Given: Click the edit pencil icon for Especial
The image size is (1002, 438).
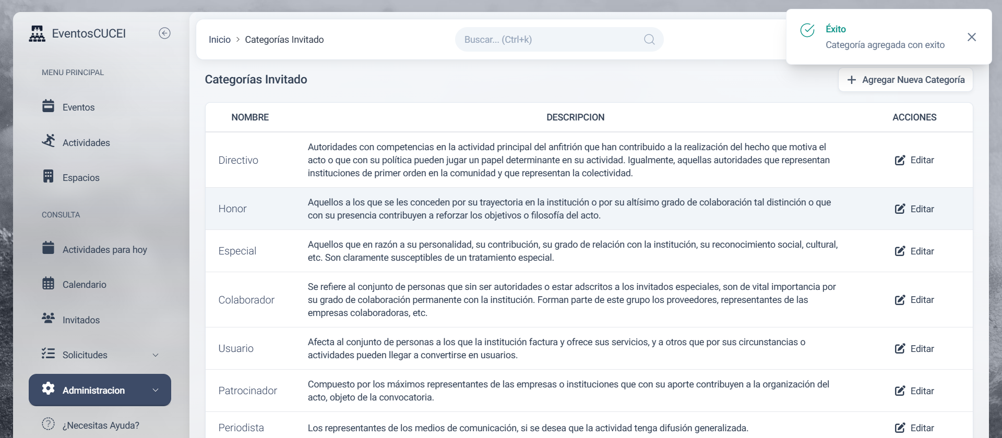Looking at the screenshot, I should pyautogui.click(x=900, y=251).
